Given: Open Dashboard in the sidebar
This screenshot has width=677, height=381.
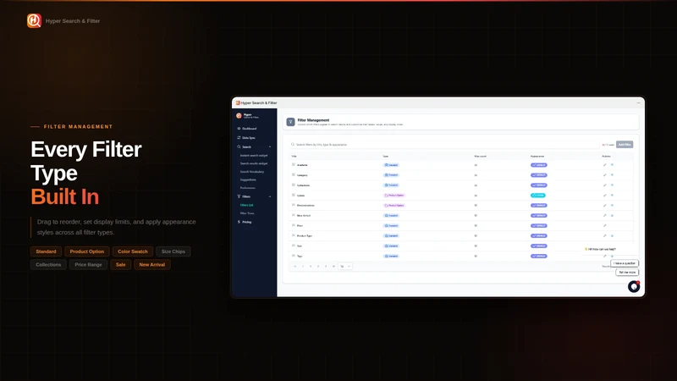Looking at the screenshot, I should pyautogui.click(x=247, y=129).
